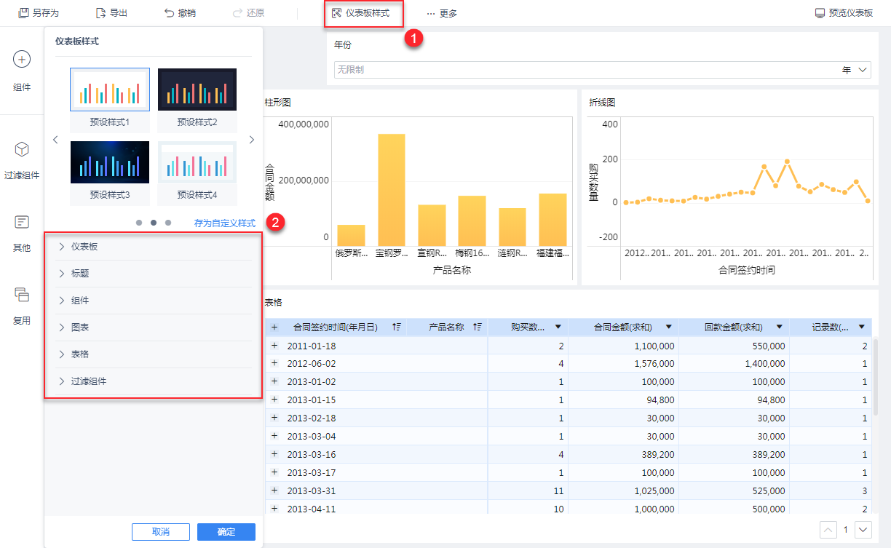Choose the 预设样式4 style thumbnail

pyautogui.click(x=197, y=162)
